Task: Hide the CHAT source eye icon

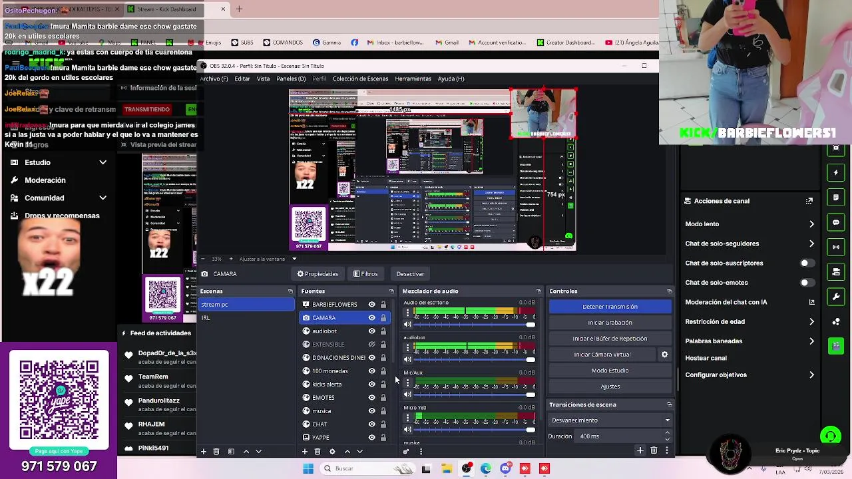Action: click(371, 424)
